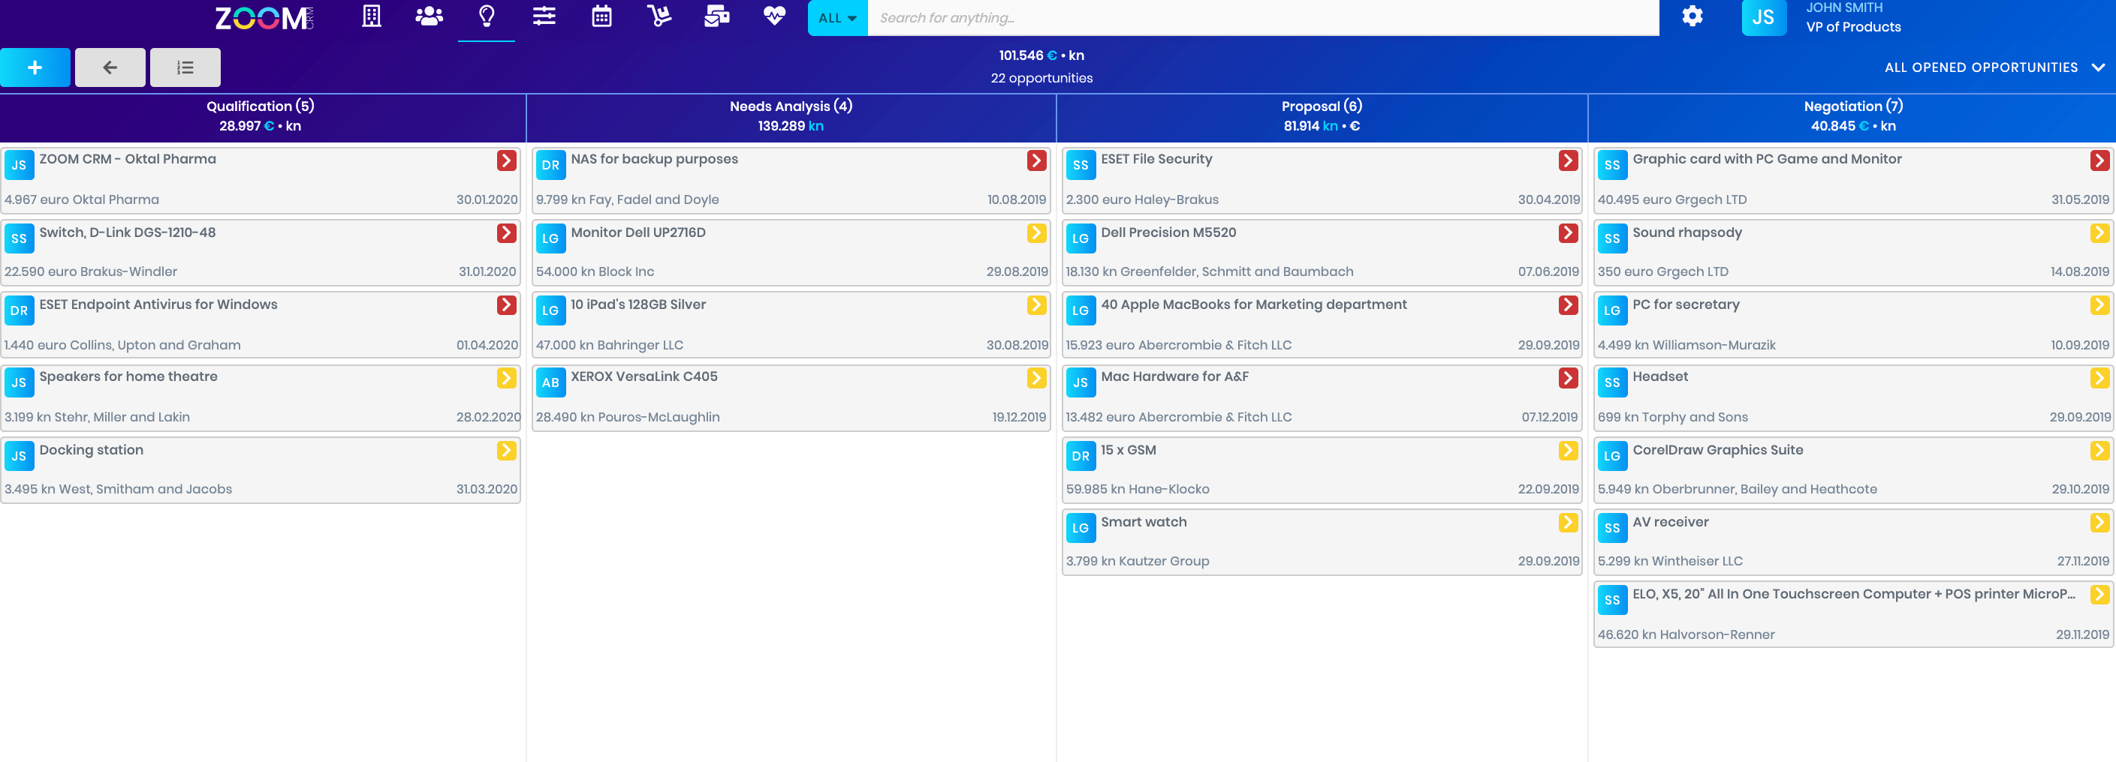The height and width of the screenshot is (762, 2116).
Task: Open PC for secretary yellow arrow
Action: click(x=2099, y=305)
